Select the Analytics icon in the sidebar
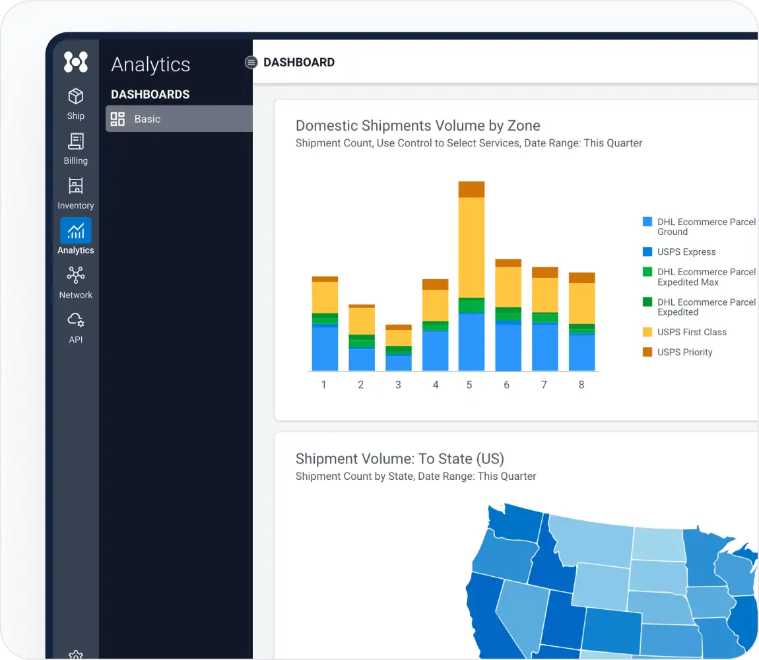Viewport: 759px width, 660px height. (75, 231)
